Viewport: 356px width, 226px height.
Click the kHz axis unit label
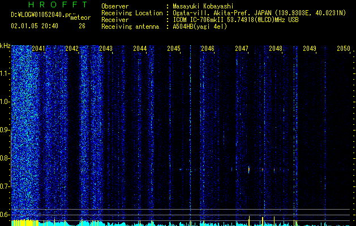click(5, 46)
